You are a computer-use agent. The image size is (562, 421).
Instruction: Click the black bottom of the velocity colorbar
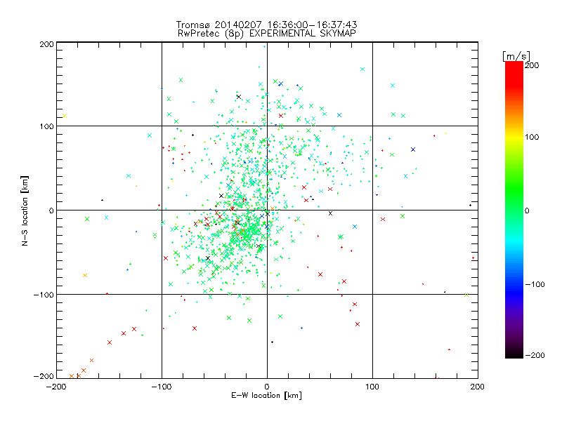point(514,354)
